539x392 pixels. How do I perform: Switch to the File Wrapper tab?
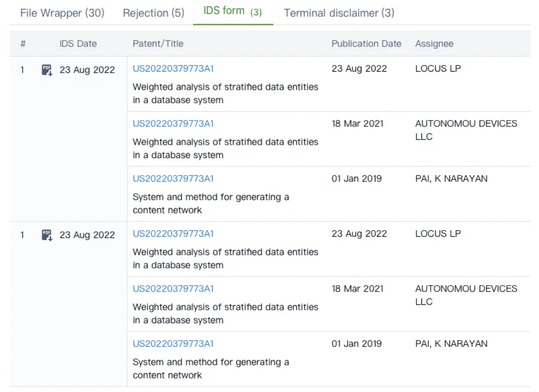62,13
